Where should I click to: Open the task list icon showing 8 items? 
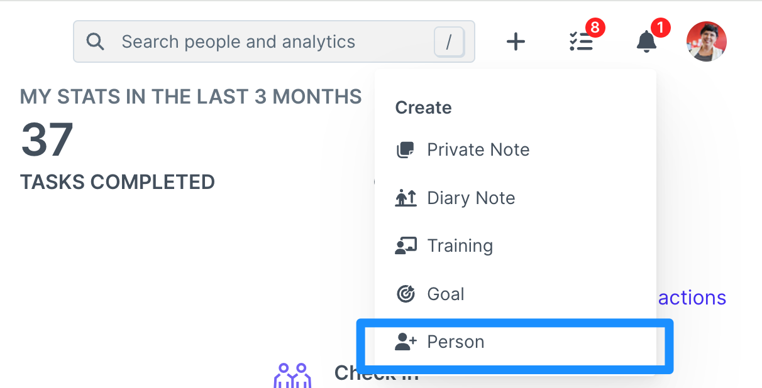(x=582, y=42)
